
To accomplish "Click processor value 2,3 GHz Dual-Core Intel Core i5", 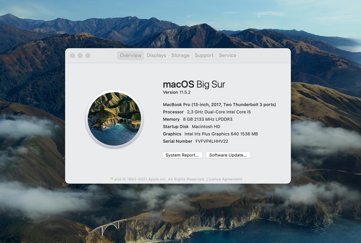I will [219, 112].
